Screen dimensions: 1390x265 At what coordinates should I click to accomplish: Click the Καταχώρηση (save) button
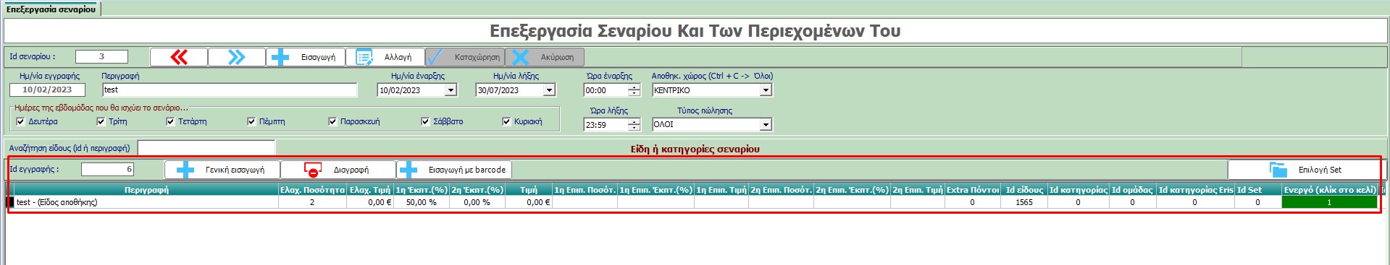[x=464, y=57]
